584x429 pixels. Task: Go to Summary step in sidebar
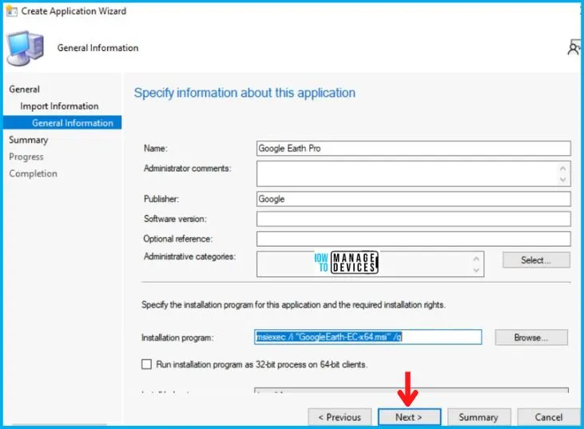pyautogui.click(x=28, y=140)
